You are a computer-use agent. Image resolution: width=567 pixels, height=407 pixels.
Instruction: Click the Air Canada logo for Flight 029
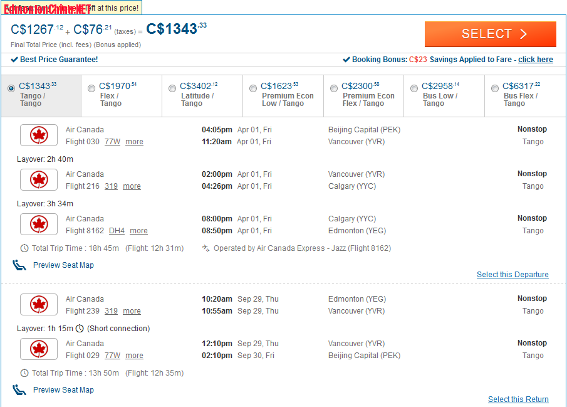39,349
